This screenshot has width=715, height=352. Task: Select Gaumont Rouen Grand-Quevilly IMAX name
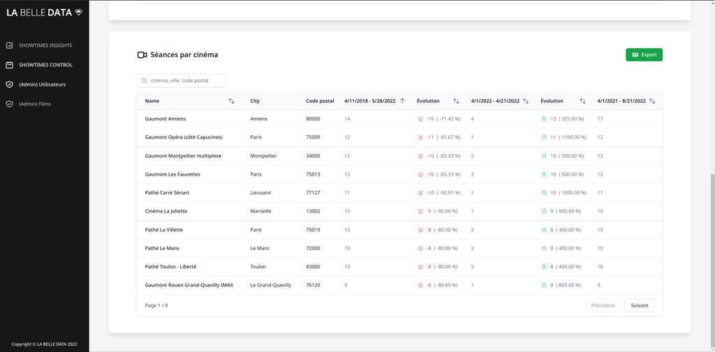pyautogui.click(x=189, y=285)
